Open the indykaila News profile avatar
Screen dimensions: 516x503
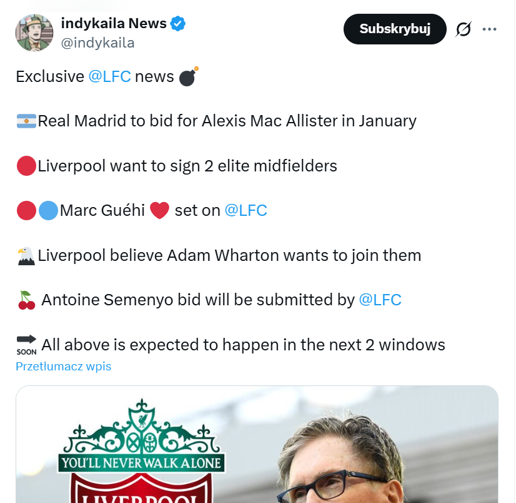click(x=34, y=31)
